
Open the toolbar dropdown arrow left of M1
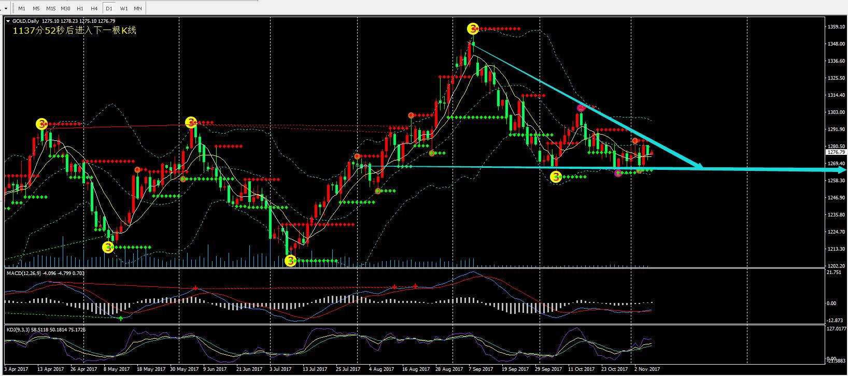[6, 8]
